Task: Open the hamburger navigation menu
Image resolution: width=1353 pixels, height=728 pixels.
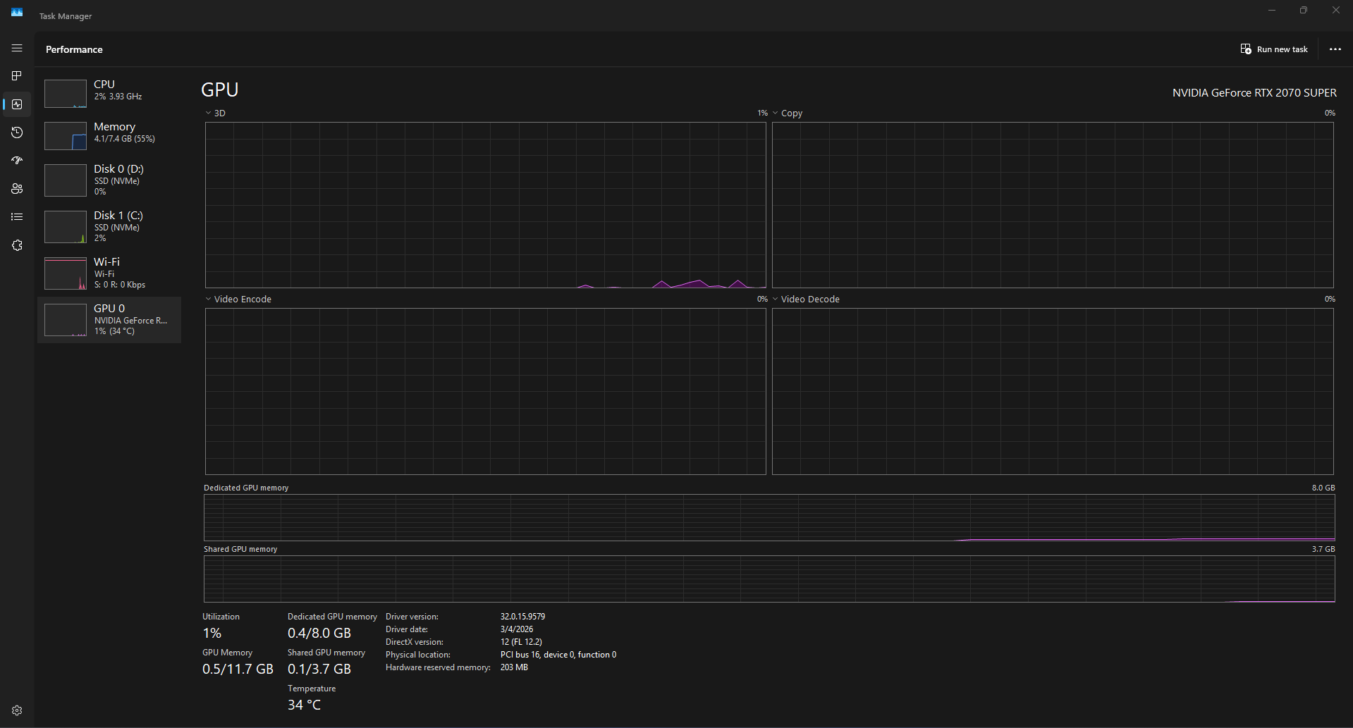Action: pos(17,48)
